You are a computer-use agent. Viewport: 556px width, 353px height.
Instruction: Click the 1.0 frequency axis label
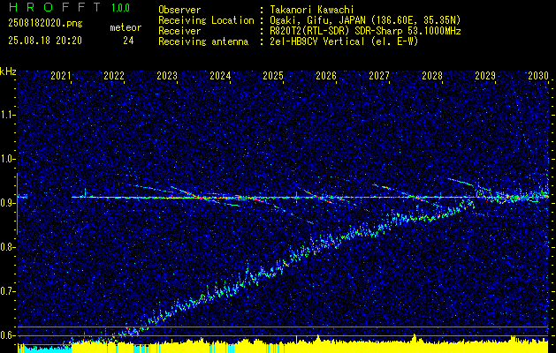pyautogui.click(x=8, y=159)
